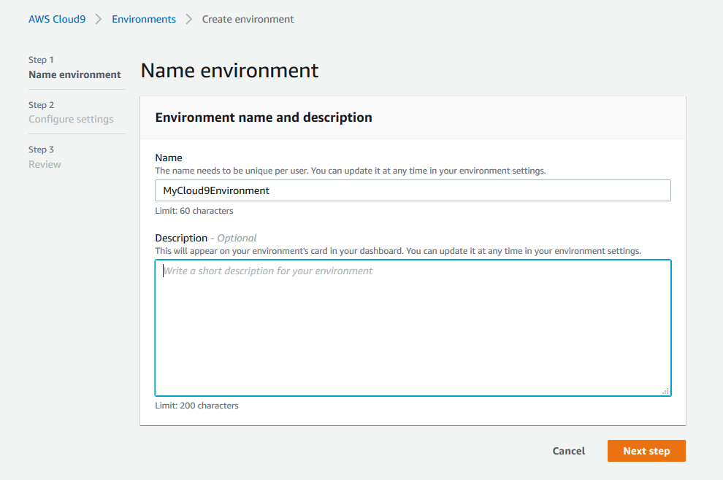Click chevron between AWS Cloud9 and Environments
This screenshot has width=723, height=480.
(98, 20)
